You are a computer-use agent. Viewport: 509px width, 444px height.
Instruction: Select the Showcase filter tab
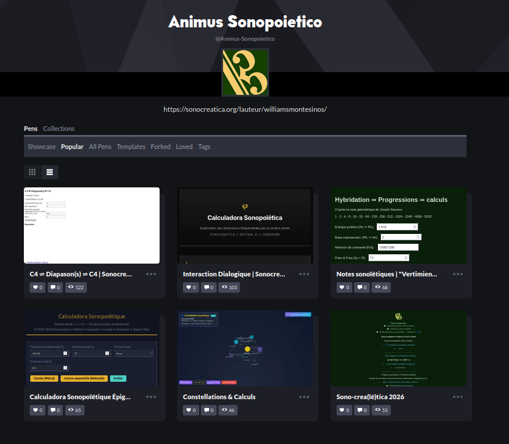pyautogui.click(x=41, y=147)
